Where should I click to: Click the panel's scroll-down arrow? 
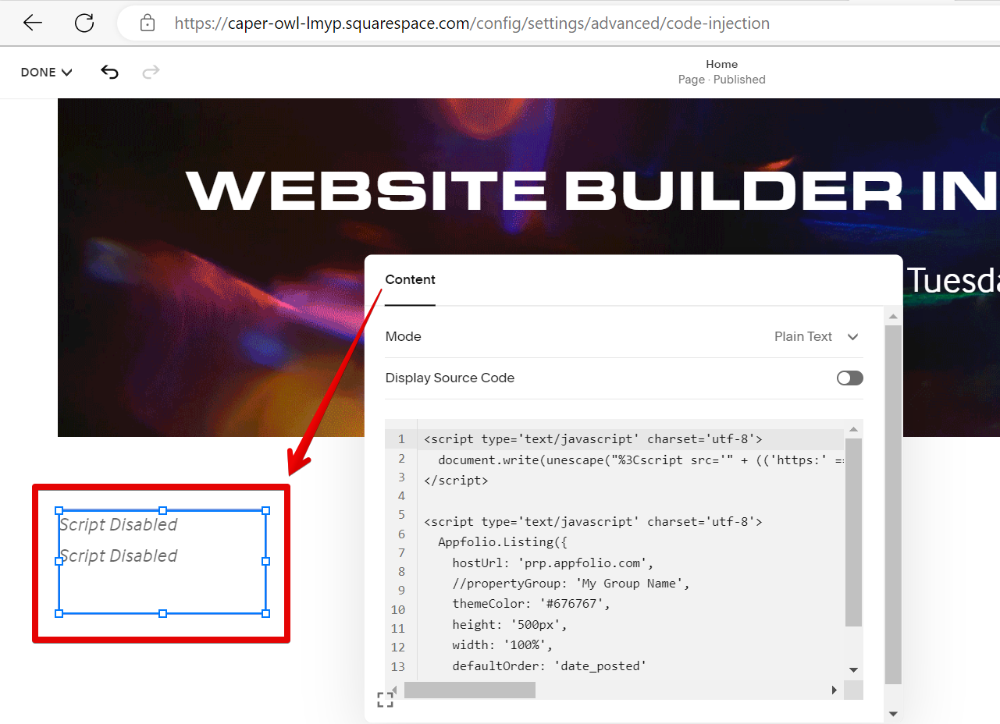[x=893, y=713]
